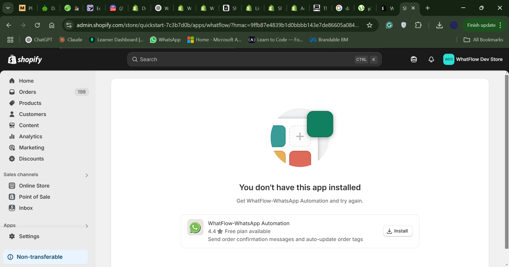Click the Orders count badge 198

[82, 92]
